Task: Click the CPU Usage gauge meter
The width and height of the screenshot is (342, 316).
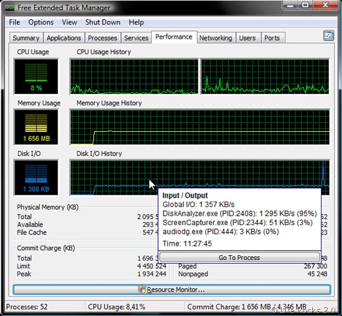Action: pyautogui.click(x=36, y=77)
